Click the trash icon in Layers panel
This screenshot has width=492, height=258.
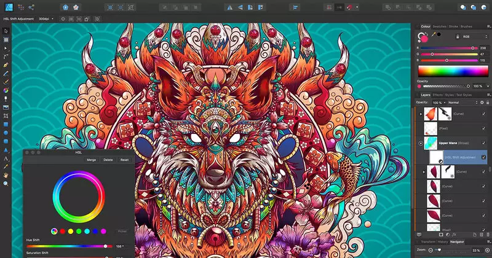point(487,235)
